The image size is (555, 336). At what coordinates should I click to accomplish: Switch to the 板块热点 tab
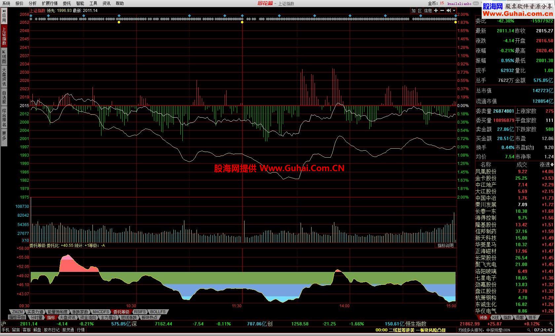149,317
